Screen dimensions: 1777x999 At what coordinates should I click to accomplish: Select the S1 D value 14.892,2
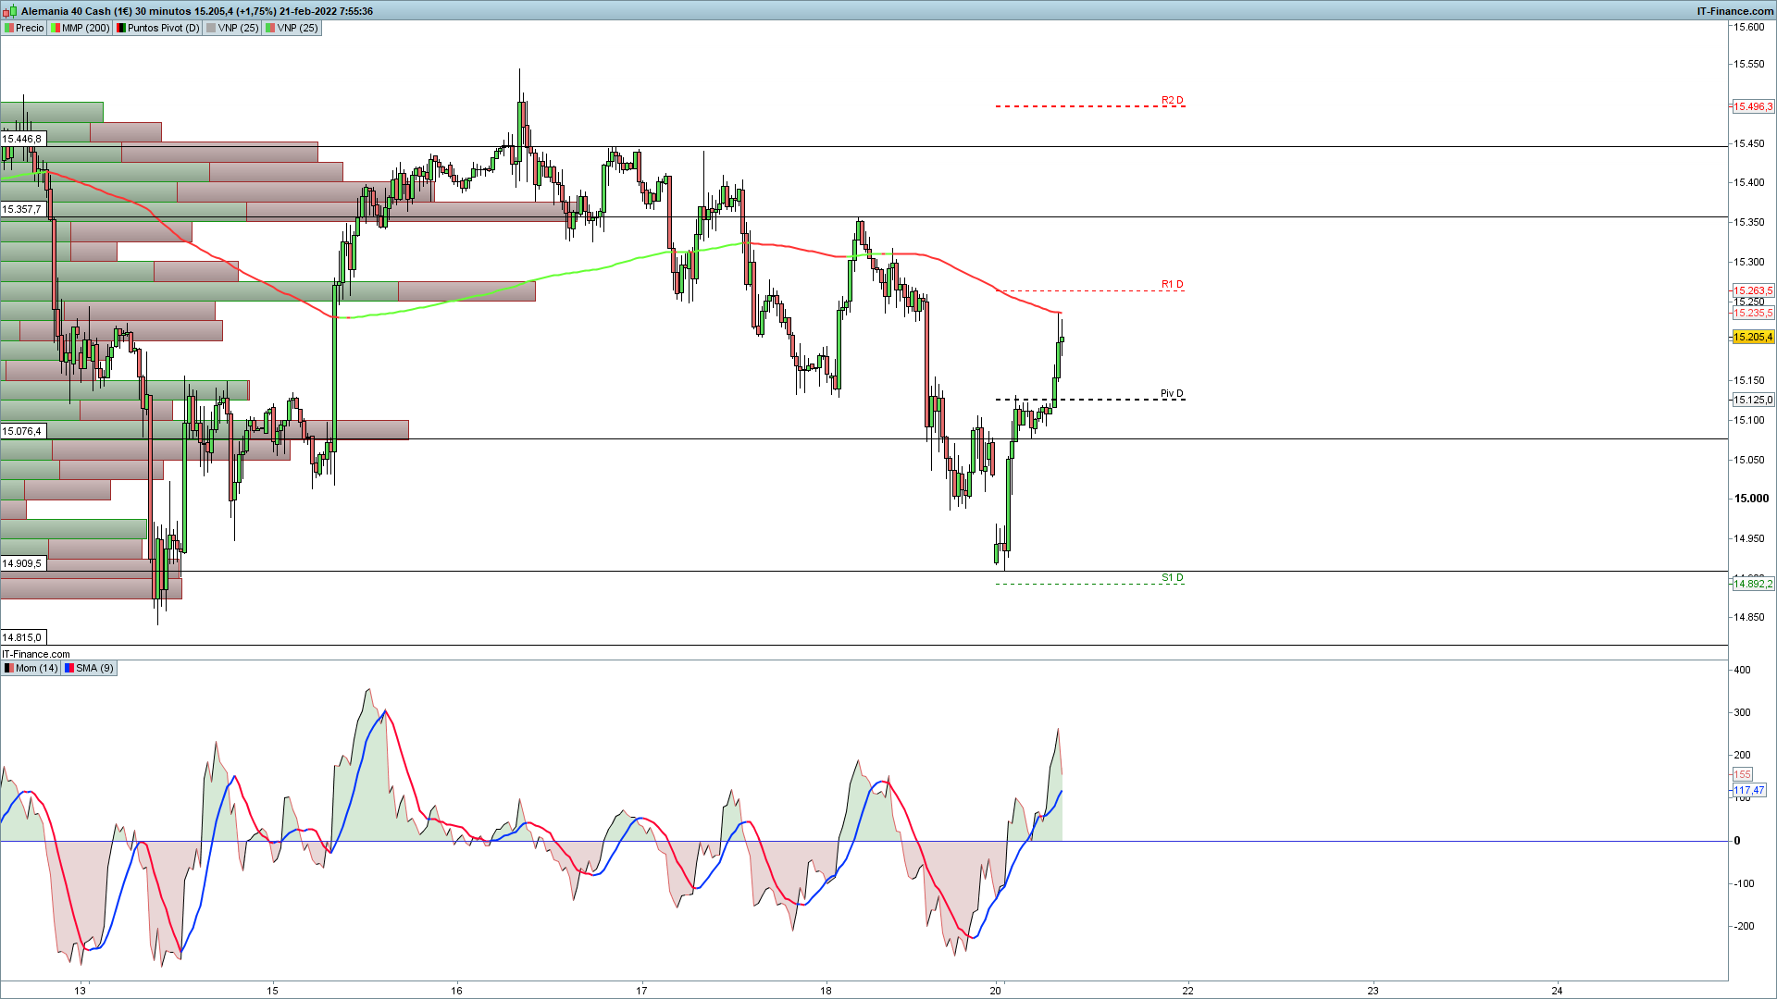[1753, 584]
